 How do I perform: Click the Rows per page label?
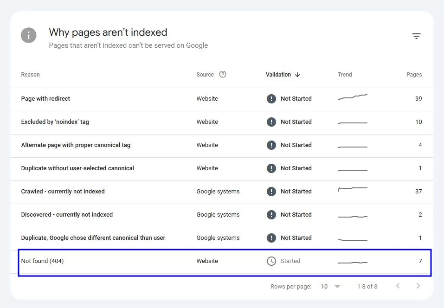[291, 287]
